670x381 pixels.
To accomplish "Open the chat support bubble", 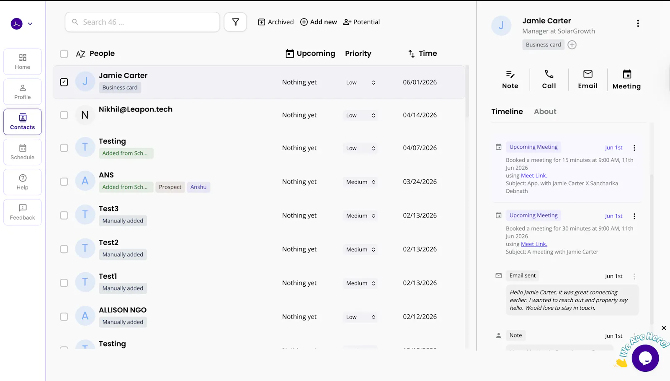I will point(645,358).
